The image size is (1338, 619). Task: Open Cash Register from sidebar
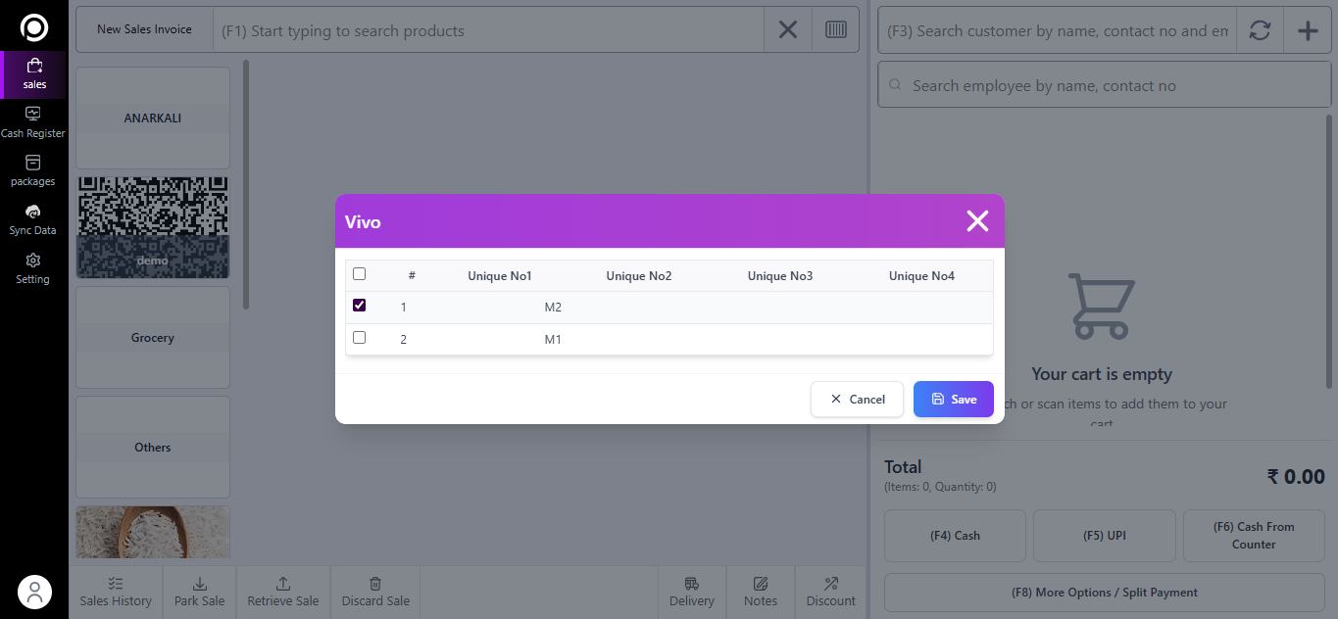coord(32,122)
